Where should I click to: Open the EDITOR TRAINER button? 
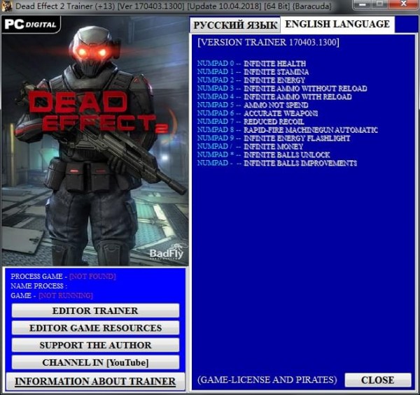[95, 310]
